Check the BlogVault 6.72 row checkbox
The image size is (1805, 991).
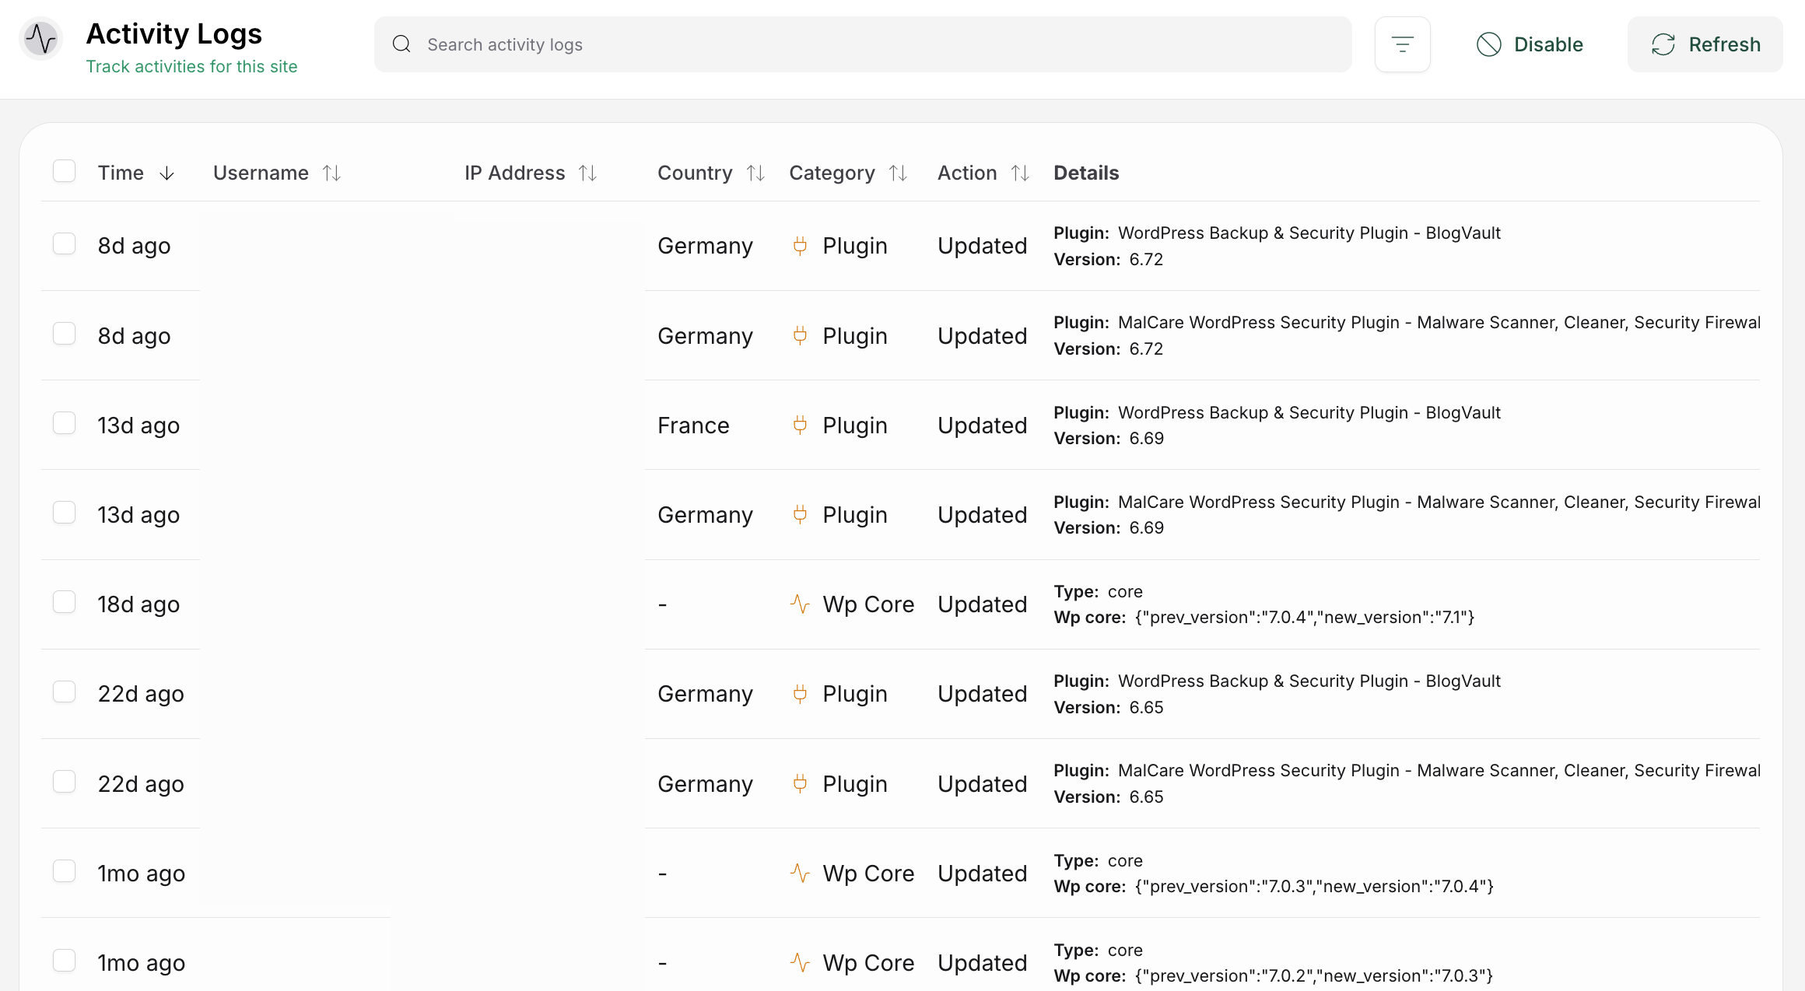(x=64, y=244)
